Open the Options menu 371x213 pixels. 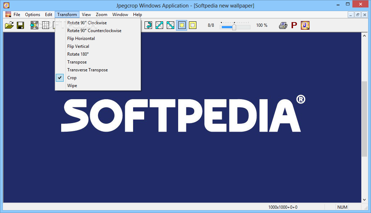coord(33,14)
